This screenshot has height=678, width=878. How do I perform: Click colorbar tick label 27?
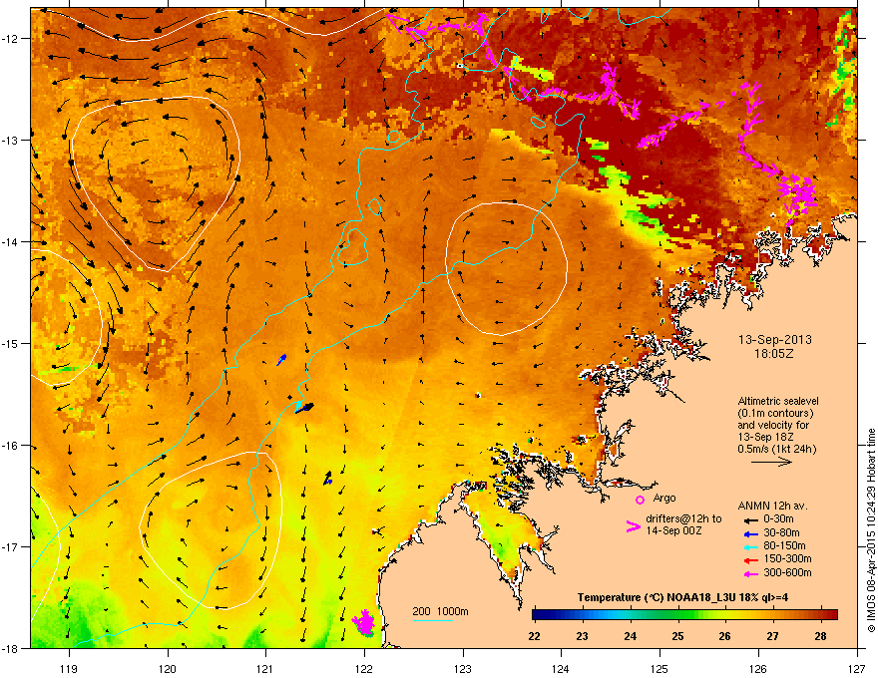pos(772,636)
